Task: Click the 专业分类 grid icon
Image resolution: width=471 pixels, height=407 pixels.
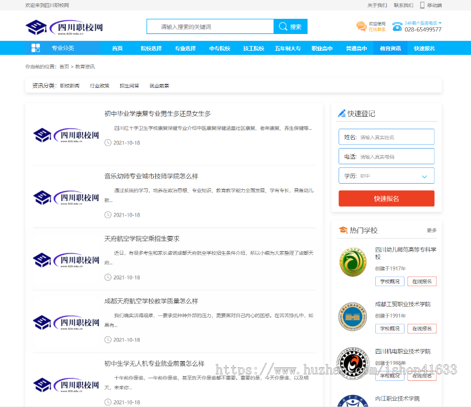Action: (36, 48)
